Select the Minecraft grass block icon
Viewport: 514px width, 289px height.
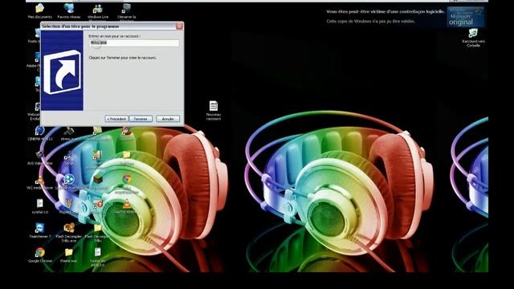98,180
